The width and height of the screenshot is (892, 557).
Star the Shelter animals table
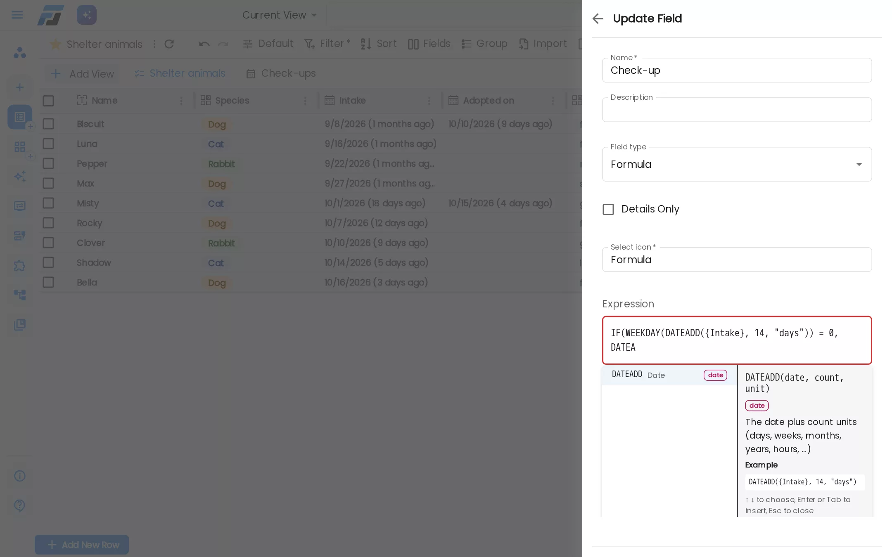click(55, 44)
